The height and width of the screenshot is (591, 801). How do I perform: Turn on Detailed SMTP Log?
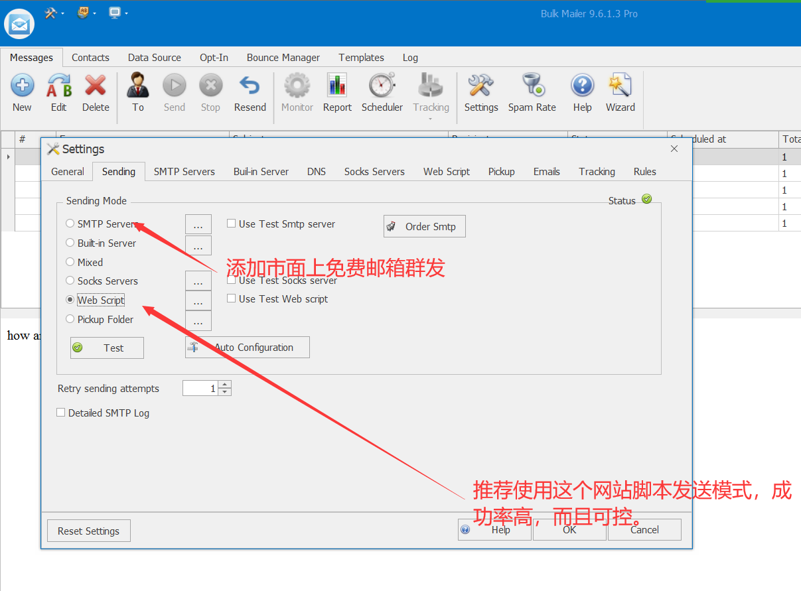60,412
